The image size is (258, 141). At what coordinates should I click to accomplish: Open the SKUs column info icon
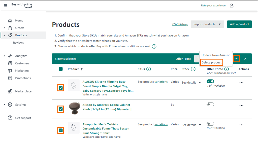tap(149, 69)
